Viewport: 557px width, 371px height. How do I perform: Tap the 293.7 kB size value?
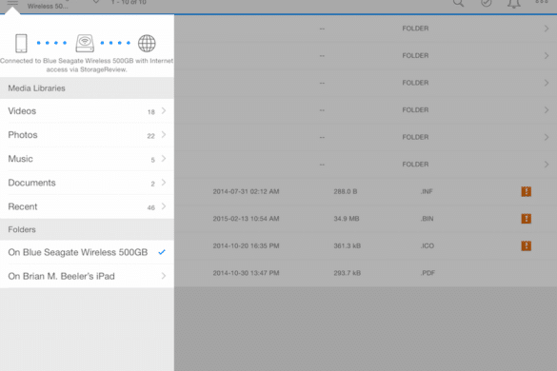tap(348, 273)
